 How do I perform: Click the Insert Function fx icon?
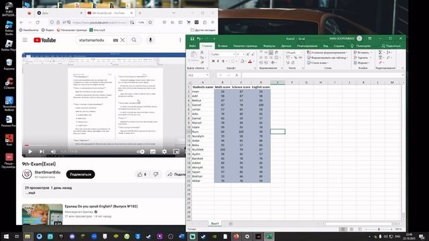tap(237, 75)
